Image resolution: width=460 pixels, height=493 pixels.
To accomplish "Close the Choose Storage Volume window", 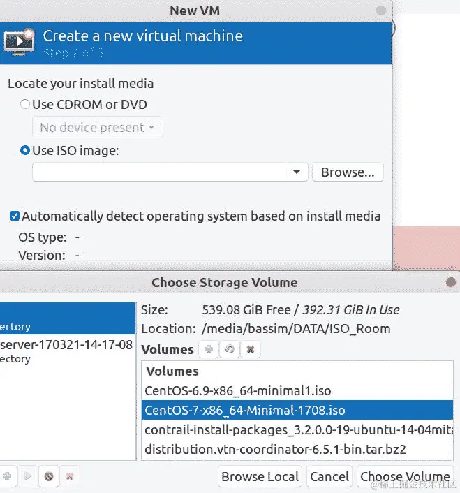I will click(x=450, y=282).
